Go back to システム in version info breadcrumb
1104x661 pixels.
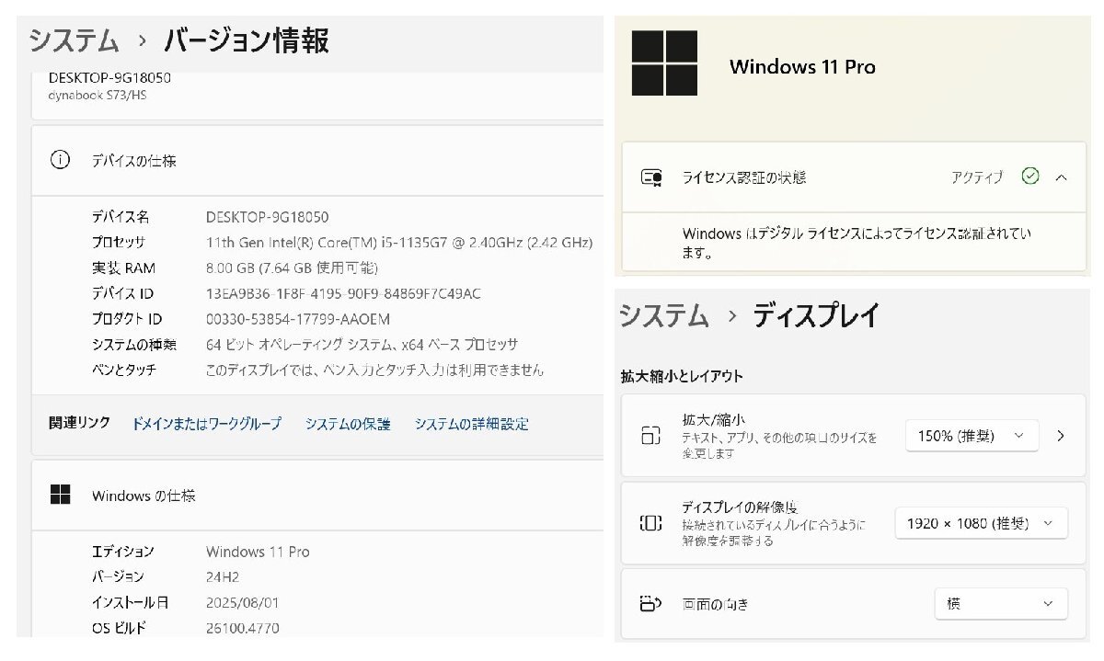click(x=74, y=40)
